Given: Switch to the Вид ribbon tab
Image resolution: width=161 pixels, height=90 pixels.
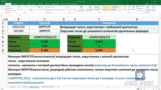Looking at the screenshot, I should pyautogui.click(x=62, y=4).
